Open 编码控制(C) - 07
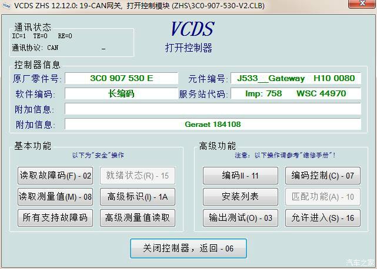Image resolution: width=377 pixels, height=269 pixels. click(x=323, y=175)
